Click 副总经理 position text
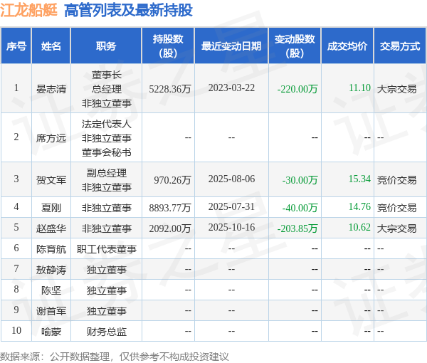The height and width of the screenshot is (363, 427). click(107, 173)
